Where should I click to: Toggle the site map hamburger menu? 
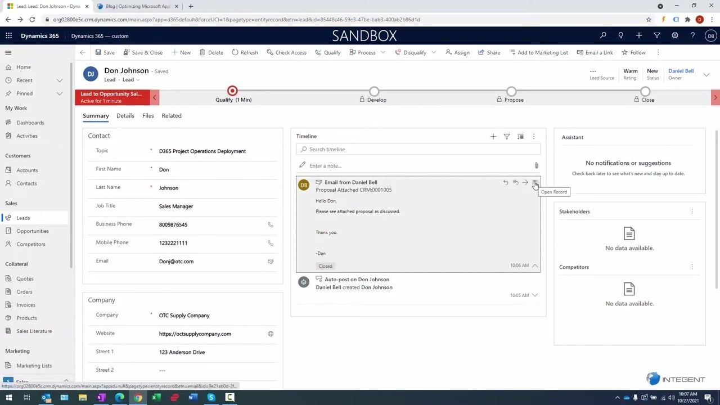pos(8,52)
